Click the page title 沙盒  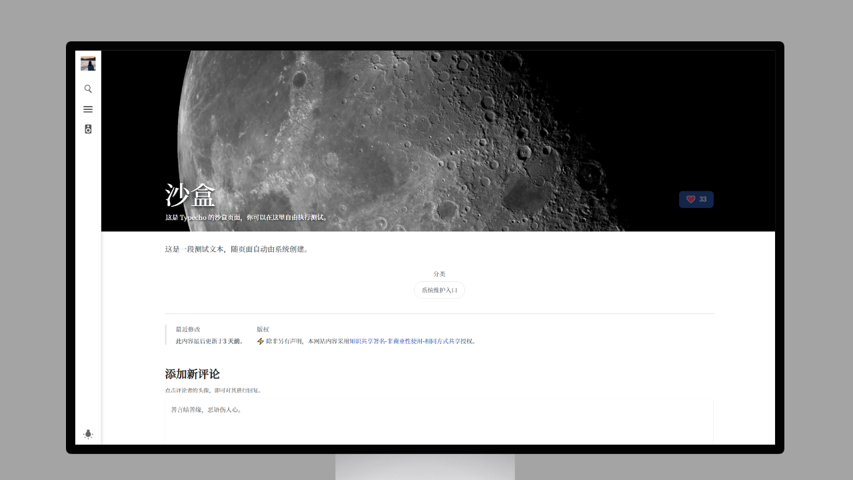(x=190, y=195)
